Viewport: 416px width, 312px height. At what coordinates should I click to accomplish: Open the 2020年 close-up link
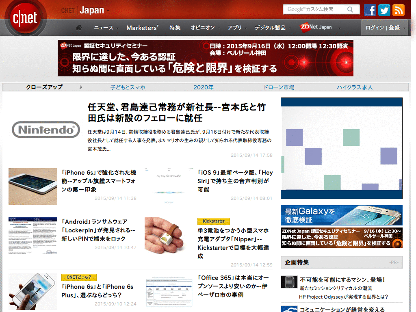(x=204, y=87)
